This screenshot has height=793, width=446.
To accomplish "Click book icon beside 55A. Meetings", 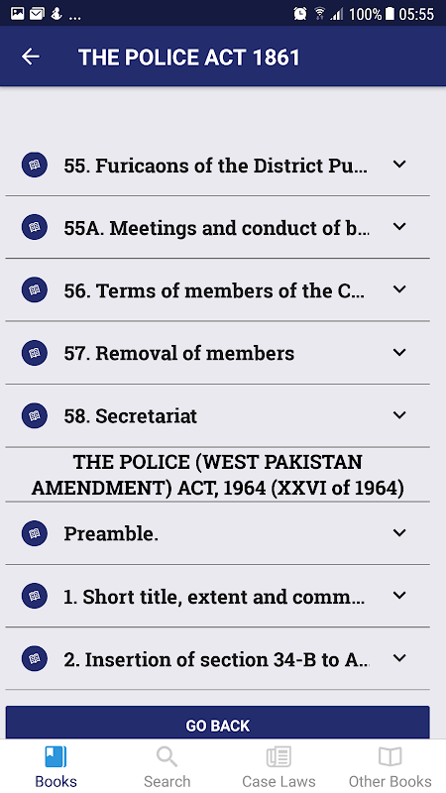I will (x=35, y=228).
